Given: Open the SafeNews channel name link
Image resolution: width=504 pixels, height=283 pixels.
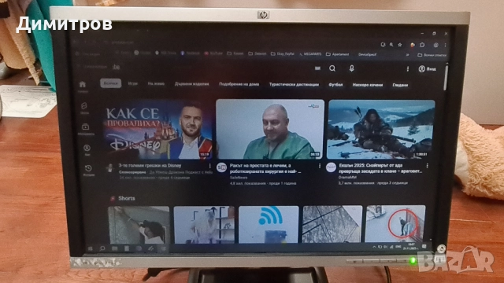Looking at the screenshot, I should [x=239, y=178].
